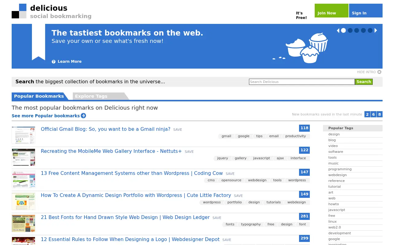Select the jquery tag
Viewport: 393px width, 245px height.
pyautogui.click(x=223, y=158)
